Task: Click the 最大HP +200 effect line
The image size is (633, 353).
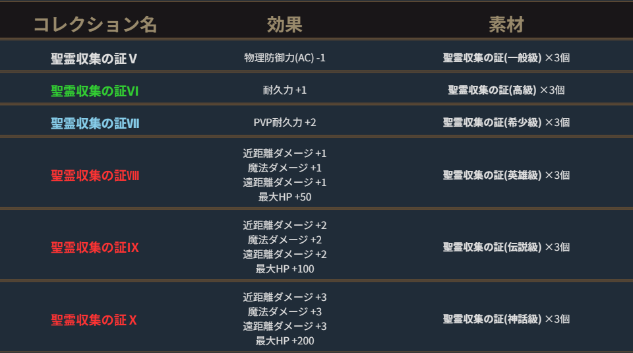Action: point(285,341)
